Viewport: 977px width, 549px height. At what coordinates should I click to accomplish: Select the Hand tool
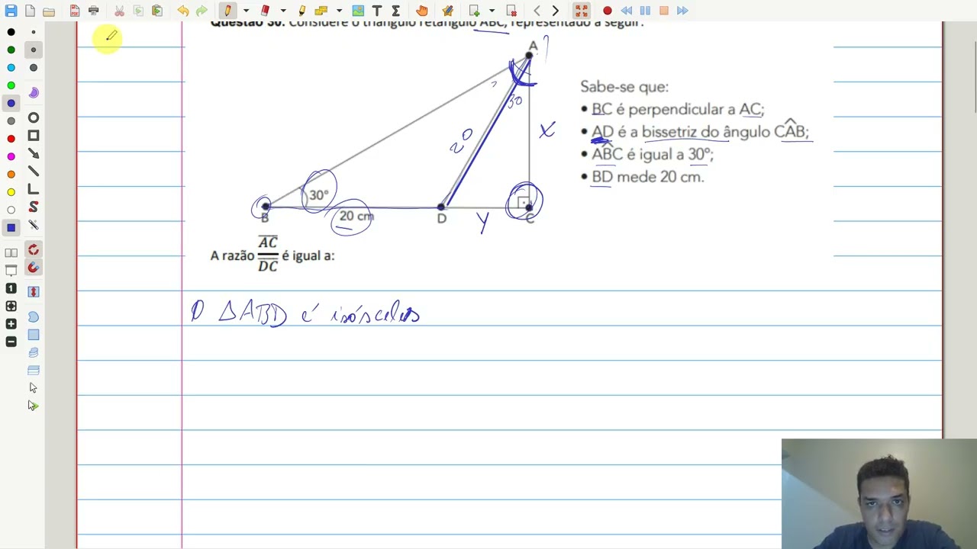coord(422,11)
